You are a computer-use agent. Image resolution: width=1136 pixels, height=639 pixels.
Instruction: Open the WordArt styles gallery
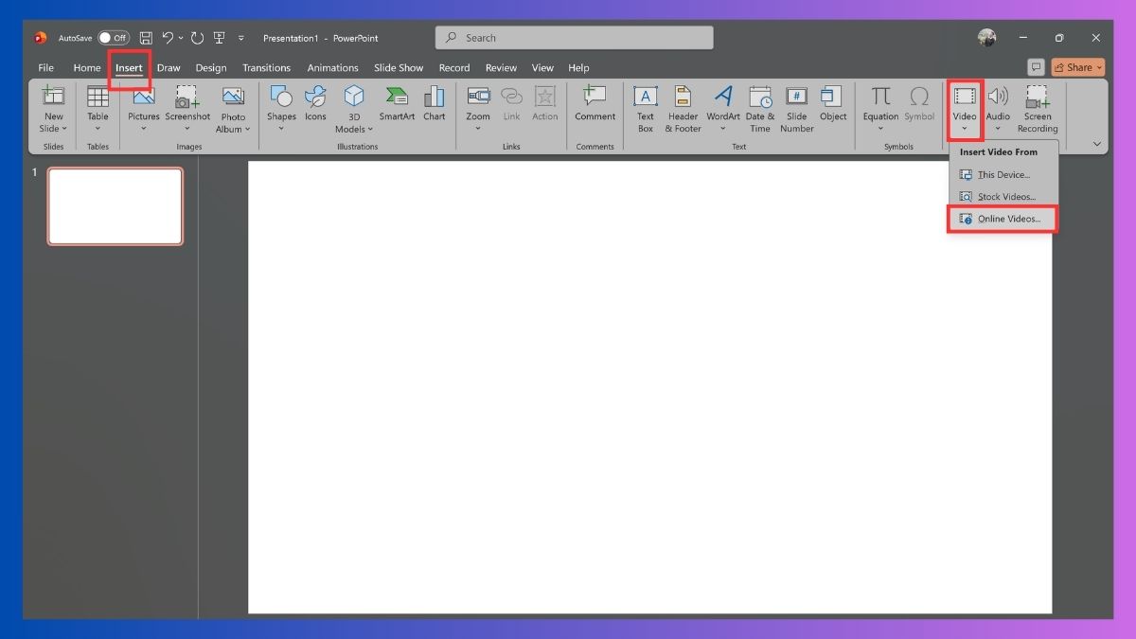click(723, 109)
